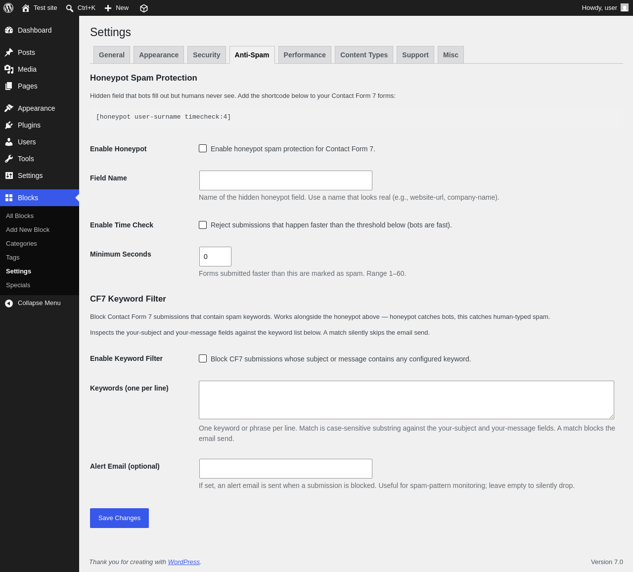
Task: Click the plus icon next to New
Action: [x=108, y=8]
